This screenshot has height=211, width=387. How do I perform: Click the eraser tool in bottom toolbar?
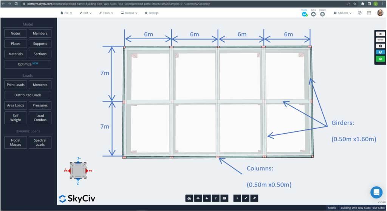pyautogui.click(x=254, y=198)
